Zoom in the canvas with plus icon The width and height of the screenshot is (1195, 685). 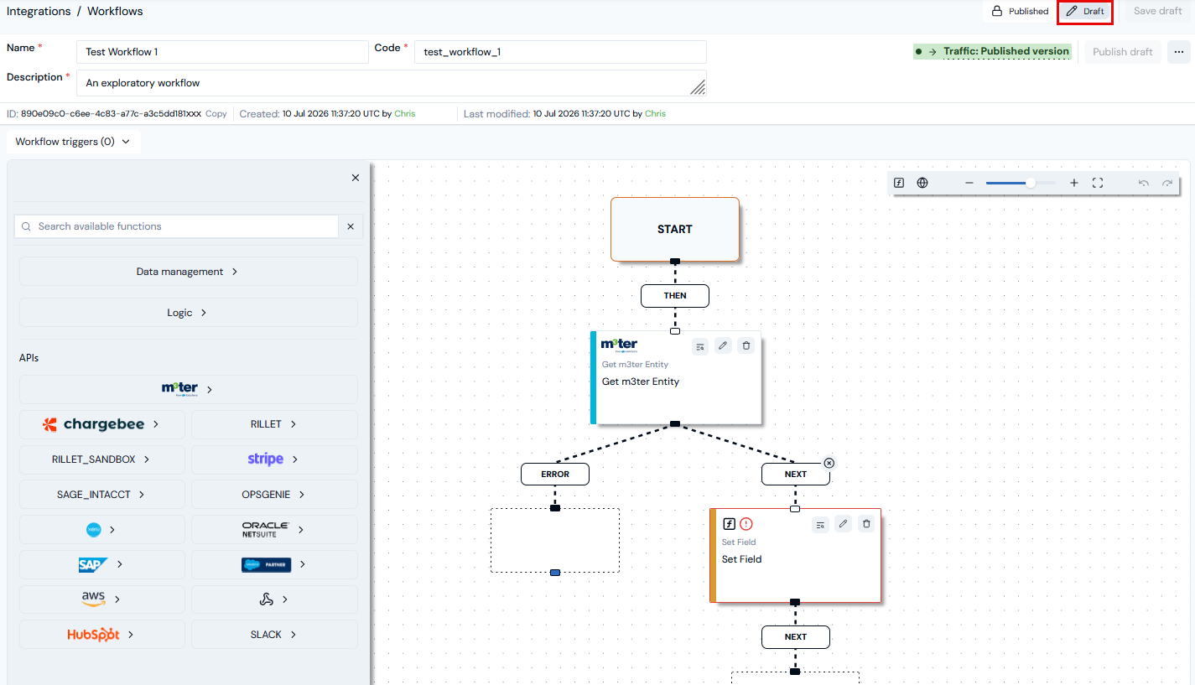(1074, 183)
